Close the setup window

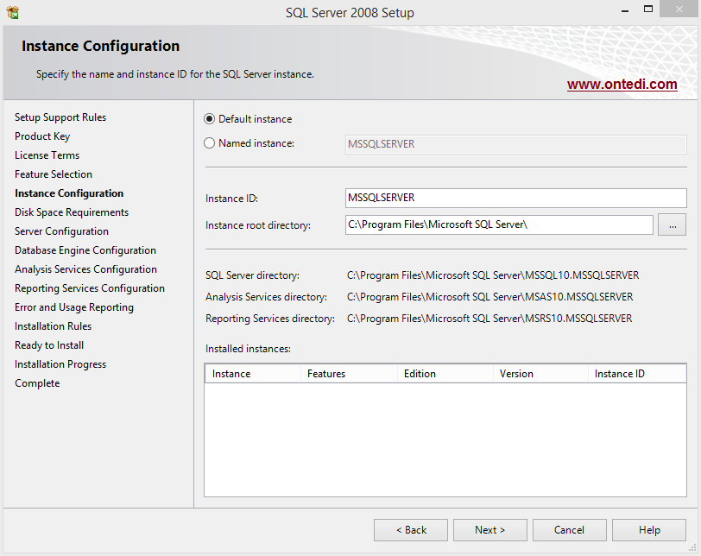[679, 9]
